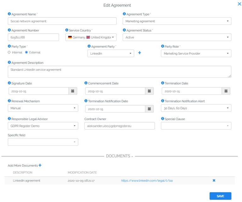Select the Internal party type radio
The height and width of the screenshot is (202, 242).
point(9,52)
